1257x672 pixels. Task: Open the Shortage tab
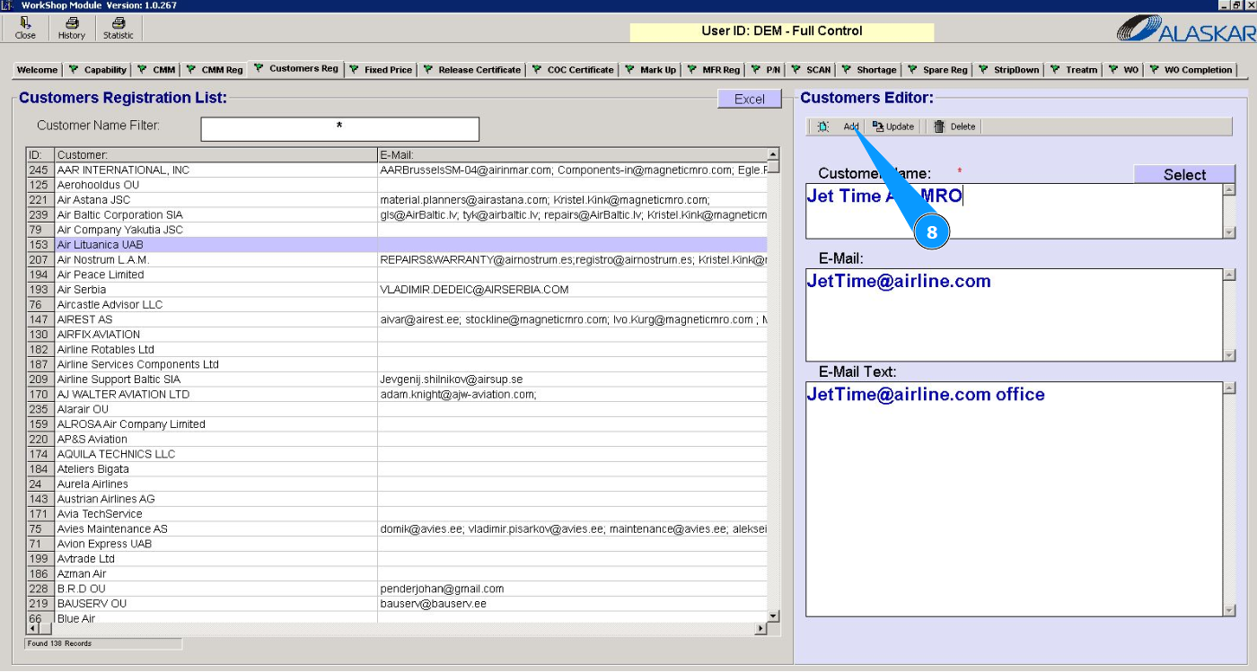(875, 70)
